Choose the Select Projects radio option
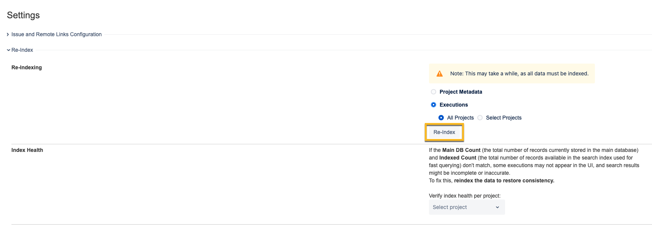Image resolution: width=652 pixels, height=225 pixels. [480, 118]
